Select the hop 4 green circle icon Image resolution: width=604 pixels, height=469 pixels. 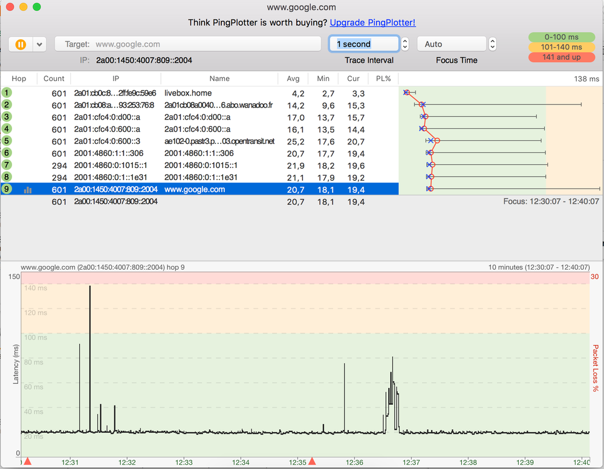pyautogui.click(x=7, y=129)
